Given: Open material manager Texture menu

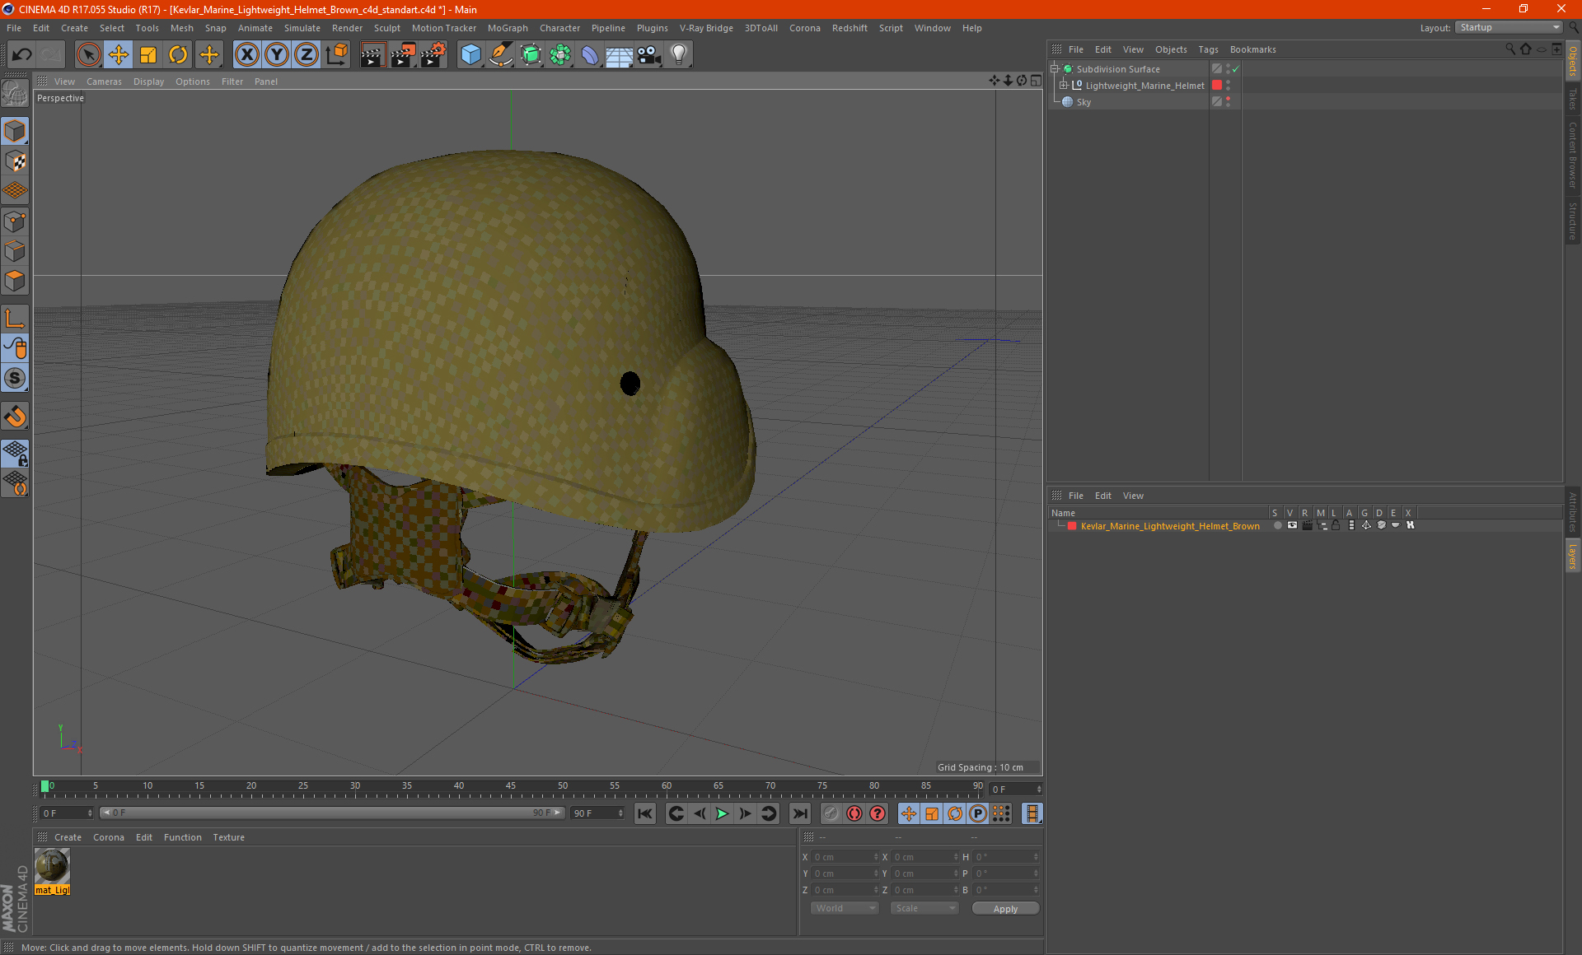Looking at the screenshot, I should click(x=228, y=837).
